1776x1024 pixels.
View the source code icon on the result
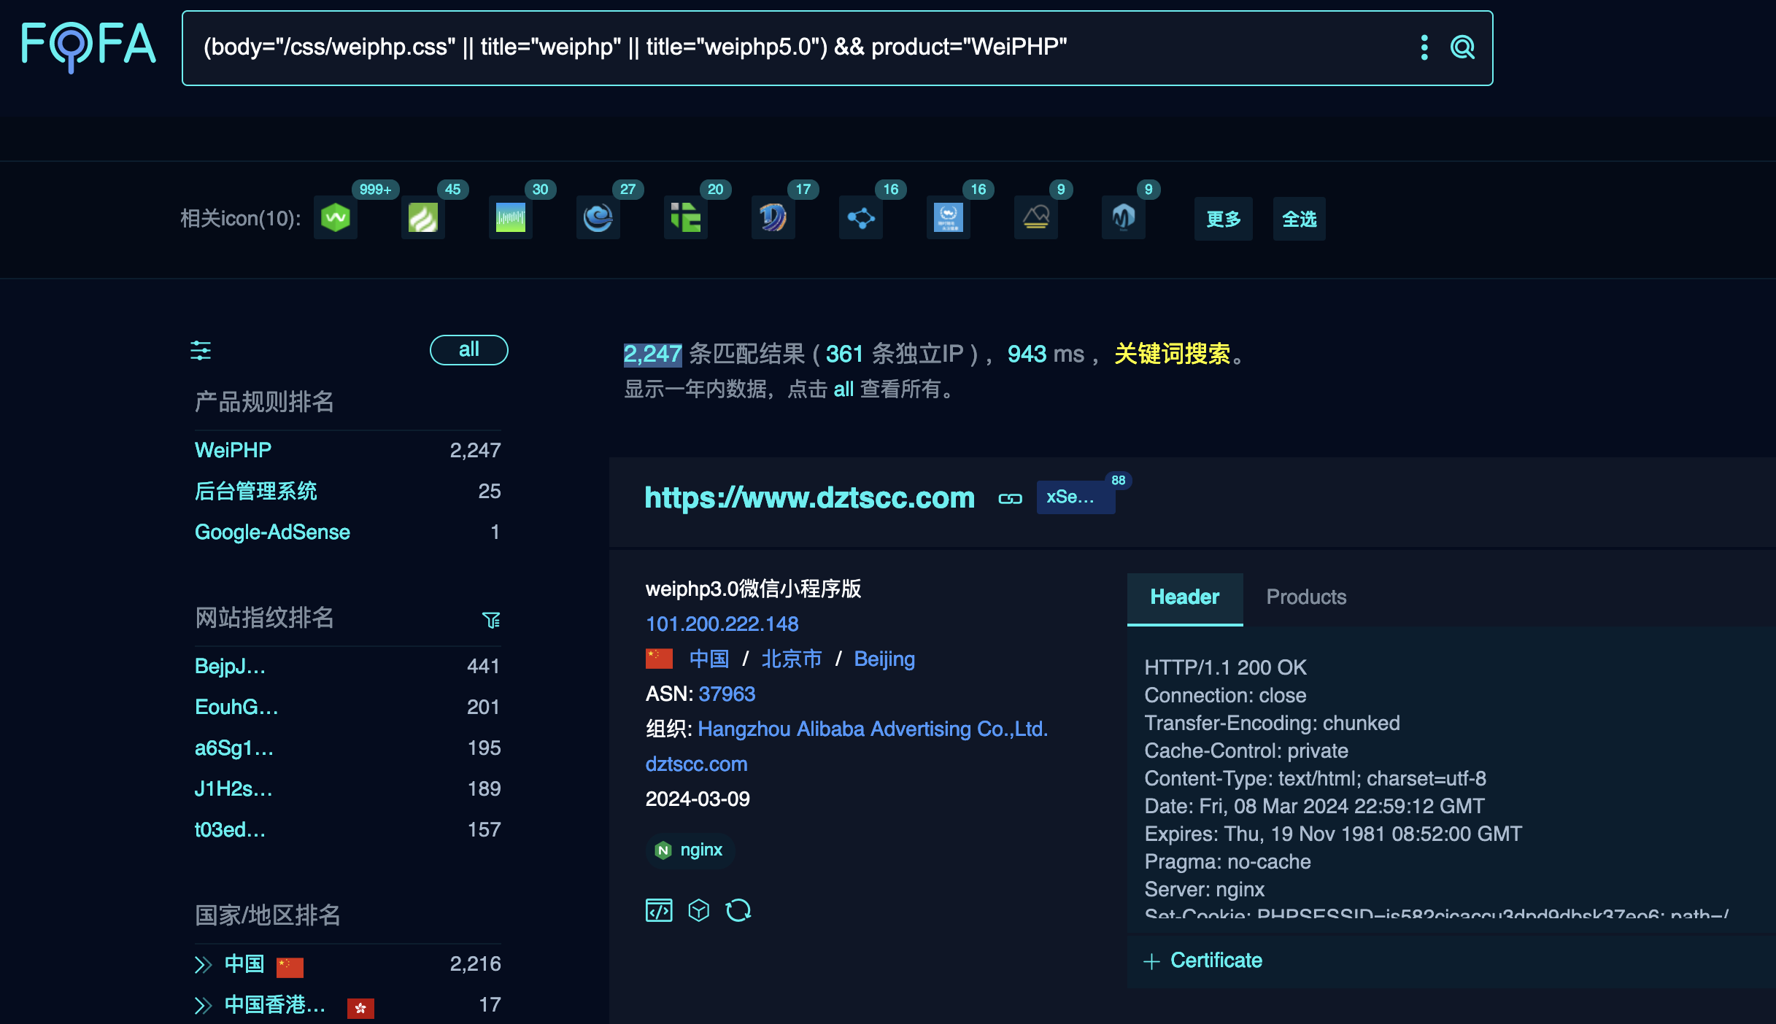[x=658, y=910]
